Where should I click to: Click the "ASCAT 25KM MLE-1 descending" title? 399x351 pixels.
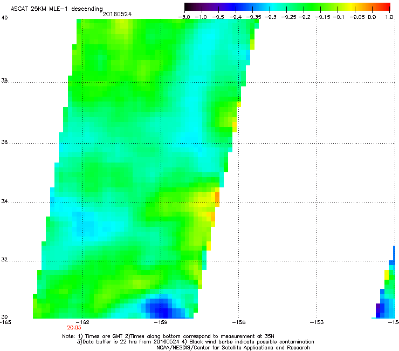(x=57, y=9)
